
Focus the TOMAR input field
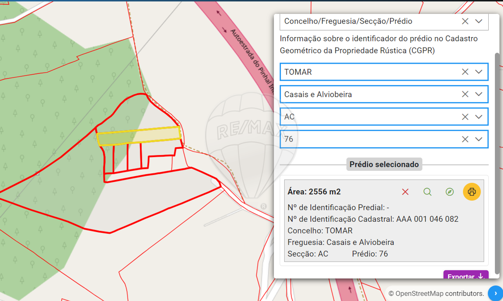384,72
